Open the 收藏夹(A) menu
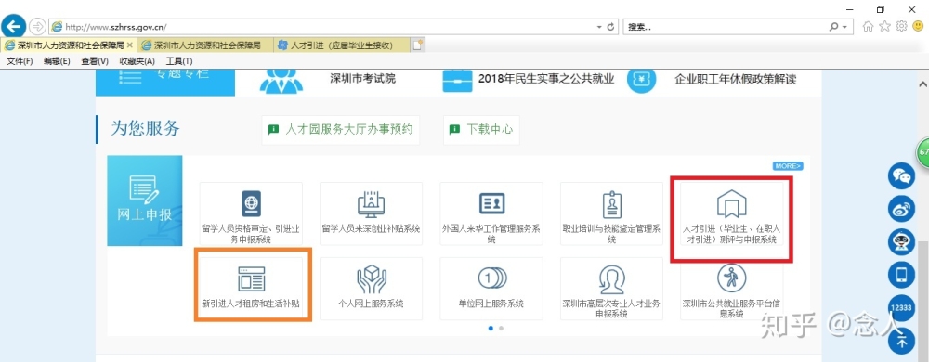The width and height of the screenshot is (929, 362). (137, 61)
